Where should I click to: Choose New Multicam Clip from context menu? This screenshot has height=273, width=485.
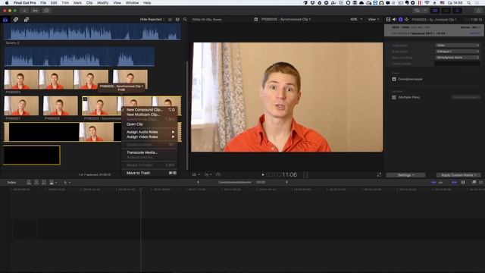tap(151, 115)
